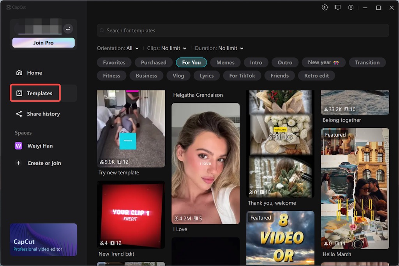Switch to the Memes template tab
Viewport: 399px width, 266px height.
point(225,62)
